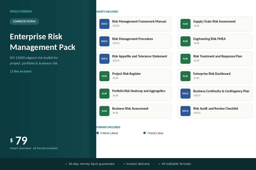The width and height of the screenshot is (256, 170).
Task: Click the Enterprise Risk Management Pack title
Action: [x=43, y=42]
